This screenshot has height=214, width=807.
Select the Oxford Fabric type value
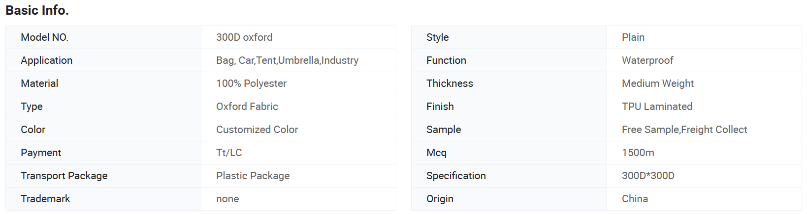(247, 107)
